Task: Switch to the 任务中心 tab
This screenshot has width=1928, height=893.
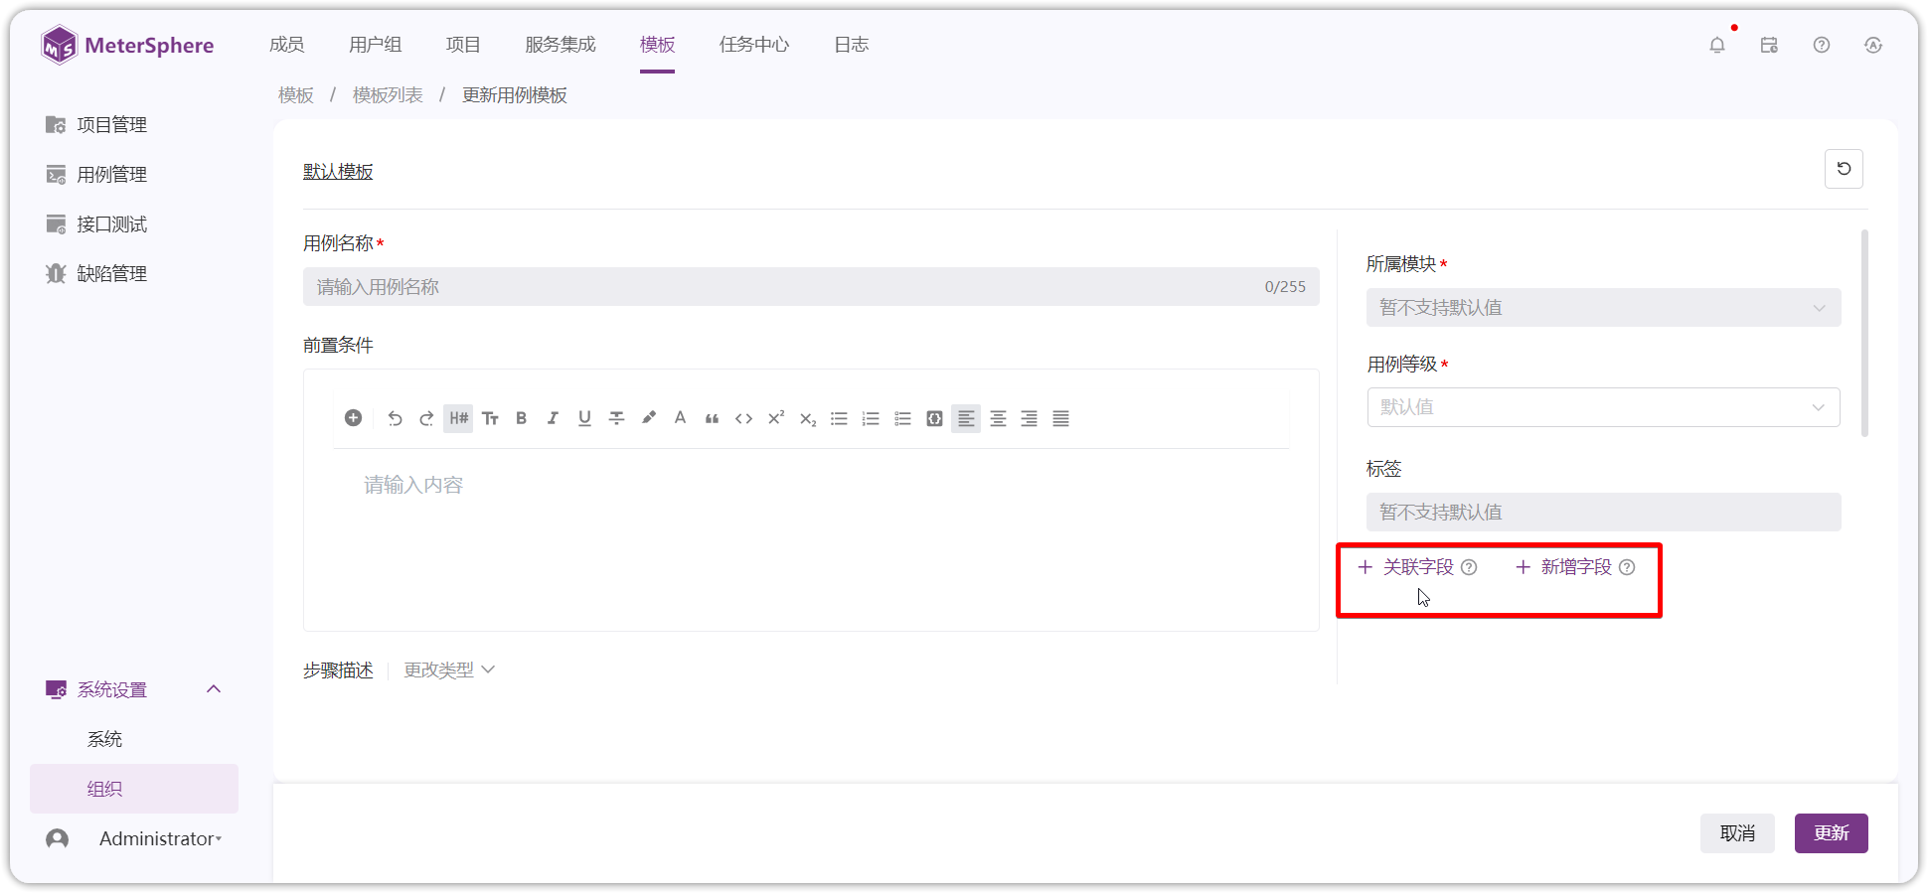Action: [754, 45]
